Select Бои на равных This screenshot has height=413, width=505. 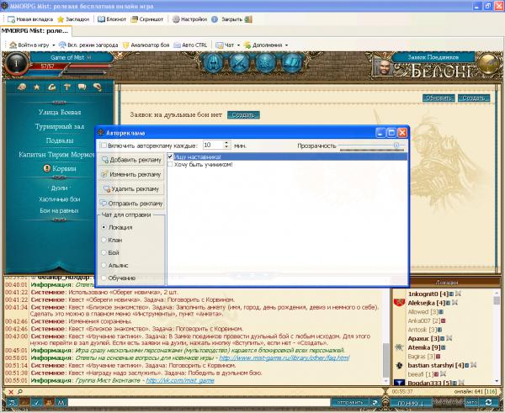[x=59, y=211]
